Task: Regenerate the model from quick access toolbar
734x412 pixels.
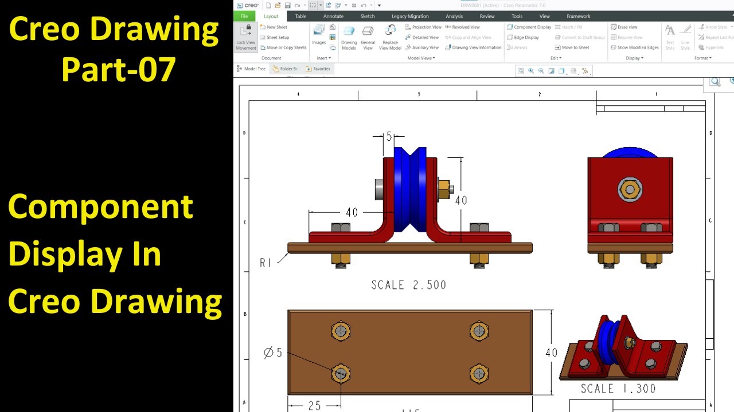Action: point(328,5)
